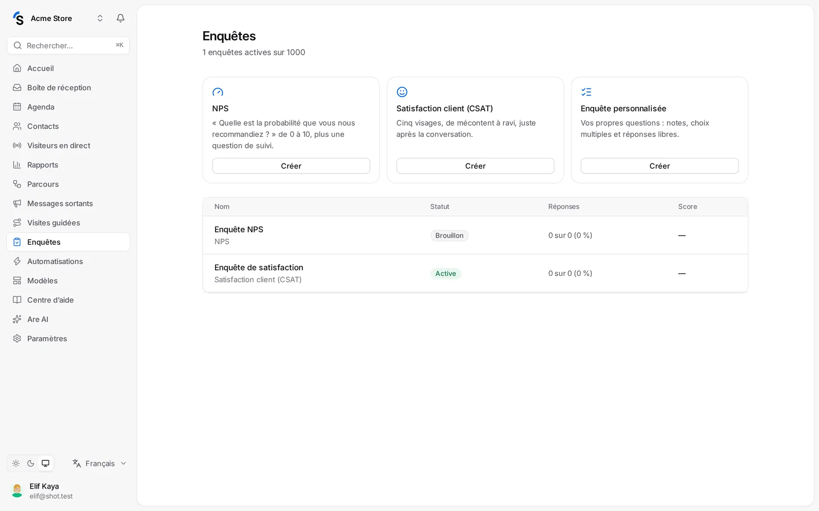819x511 pixels.
Task: Expand the Acme Store workspace switcher
Action: [100, 18]
